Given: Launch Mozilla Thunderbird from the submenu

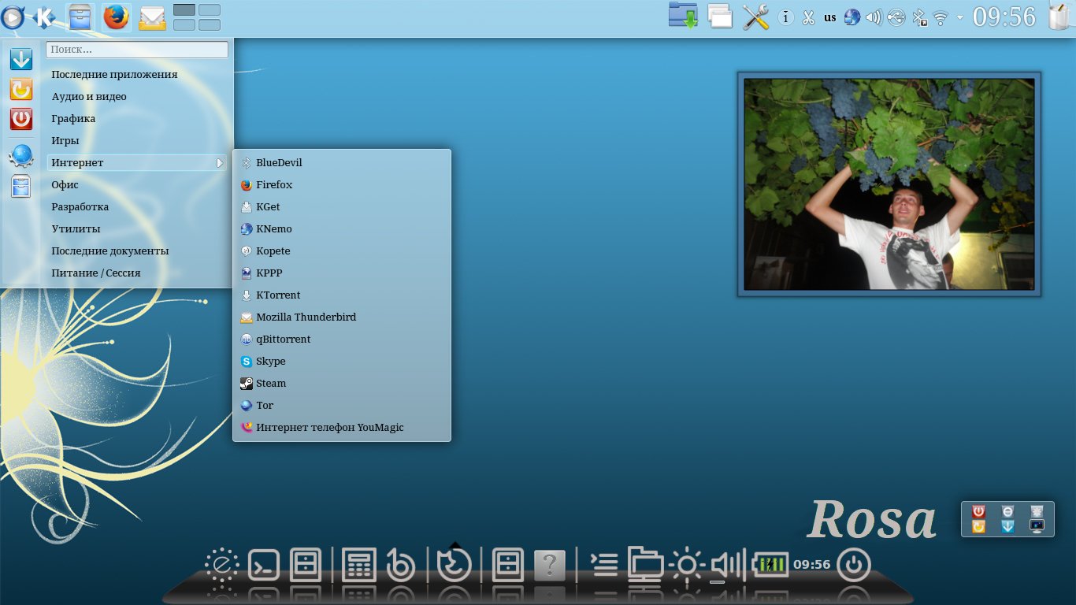Looking at the screenshot, I should [306, 317].
